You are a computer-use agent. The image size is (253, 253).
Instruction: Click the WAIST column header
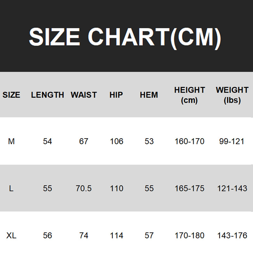click(84, 95)
